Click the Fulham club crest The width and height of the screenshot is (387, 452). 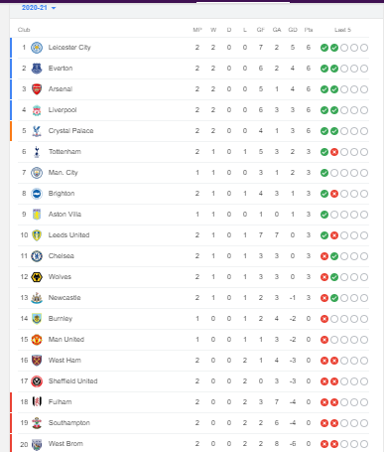pos(37,402)
